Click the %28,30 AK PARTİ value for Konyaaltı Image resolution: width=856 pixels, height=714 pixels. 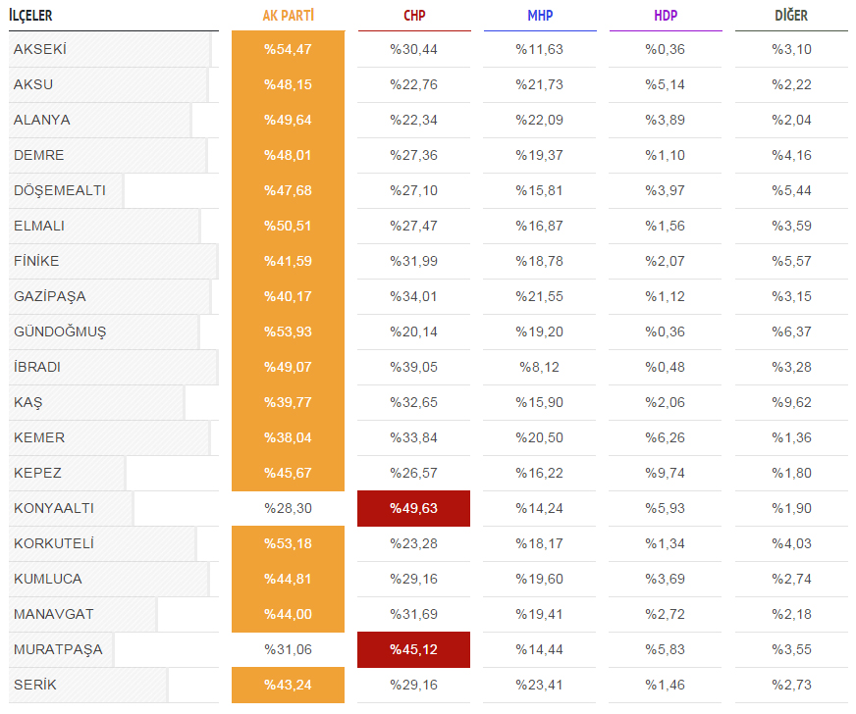289,508
